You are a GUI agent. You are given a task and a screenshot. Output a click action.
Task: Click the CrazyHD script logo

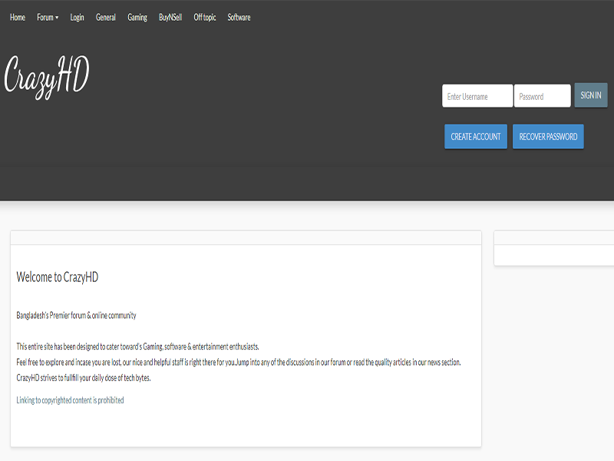pos(47,78)
